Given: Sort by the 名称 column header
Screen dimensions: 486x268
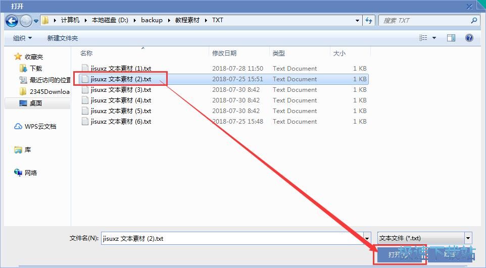Looking at the screenshot, I should pos(86,53).
